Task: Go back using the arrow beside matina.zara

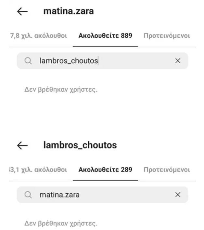Action: coord(22,11)
